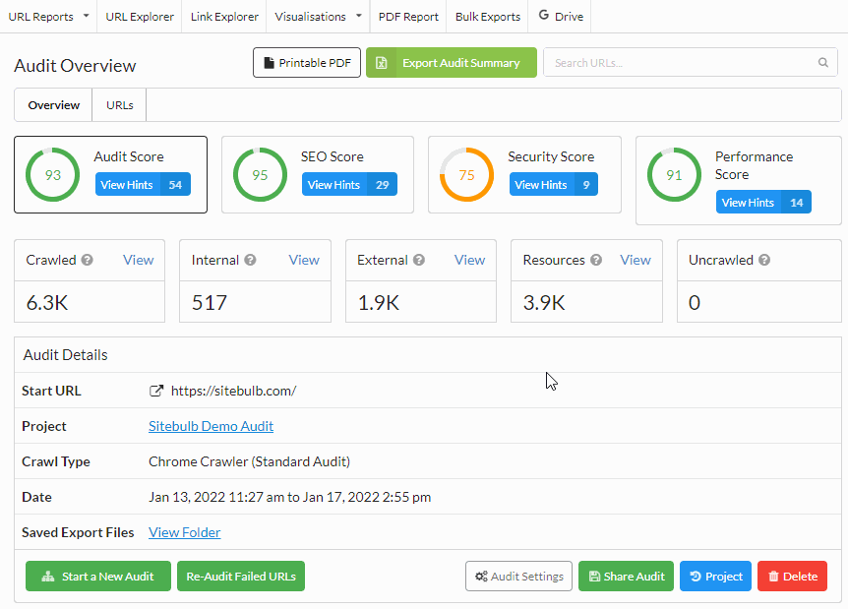Image resolution: width=848 pixels, height=609 pixels.
Task: Click the Crawled help question icon
Action: click(x=88, y=260)
